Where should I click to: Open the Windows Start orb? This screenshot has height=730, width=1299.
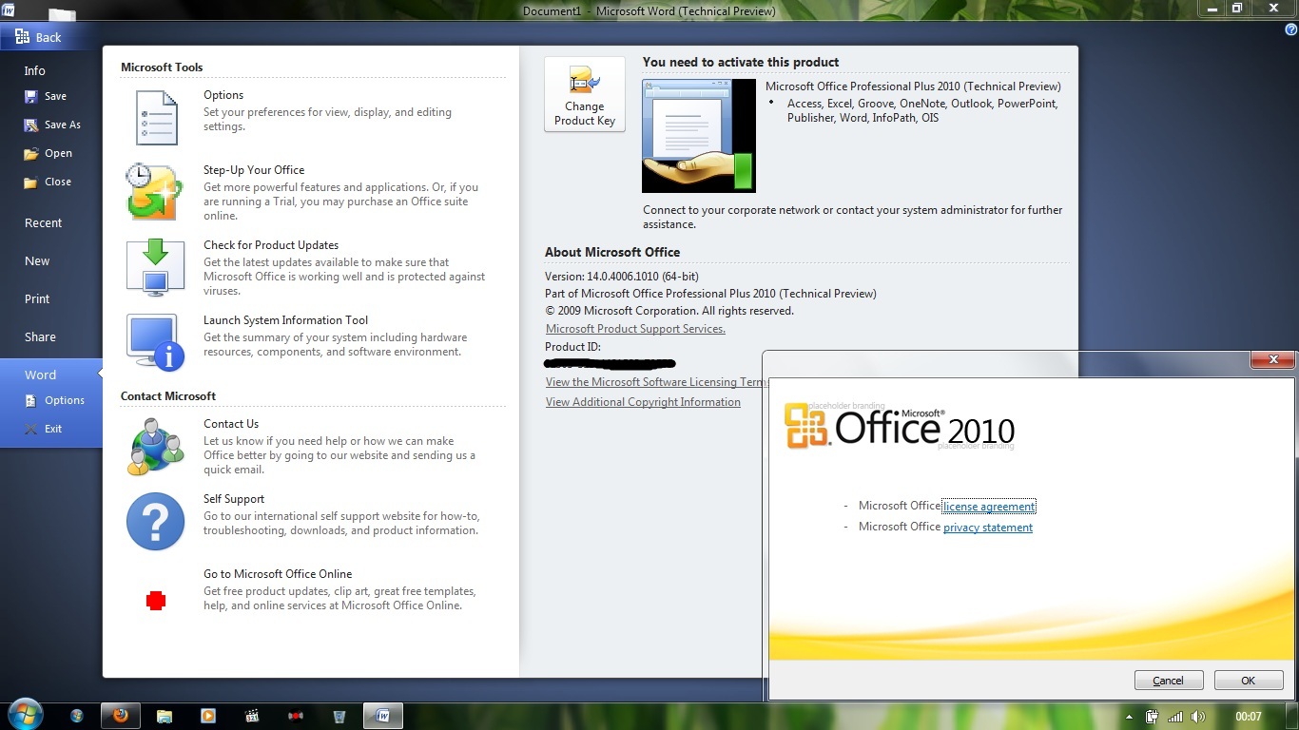[x=26, y=714]
